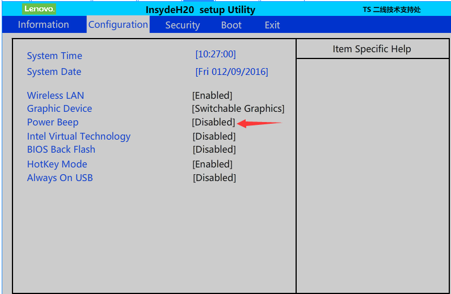The height and width of the screenshot is (294, 451).
Task: Switch to the Information tab
Action: [x=43, y=24]
